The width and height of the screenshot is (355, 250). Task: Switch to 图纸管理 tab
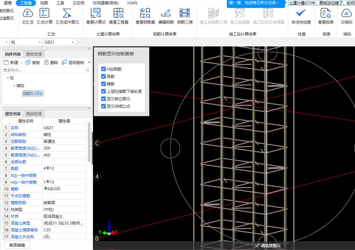(x=34, y=54)
